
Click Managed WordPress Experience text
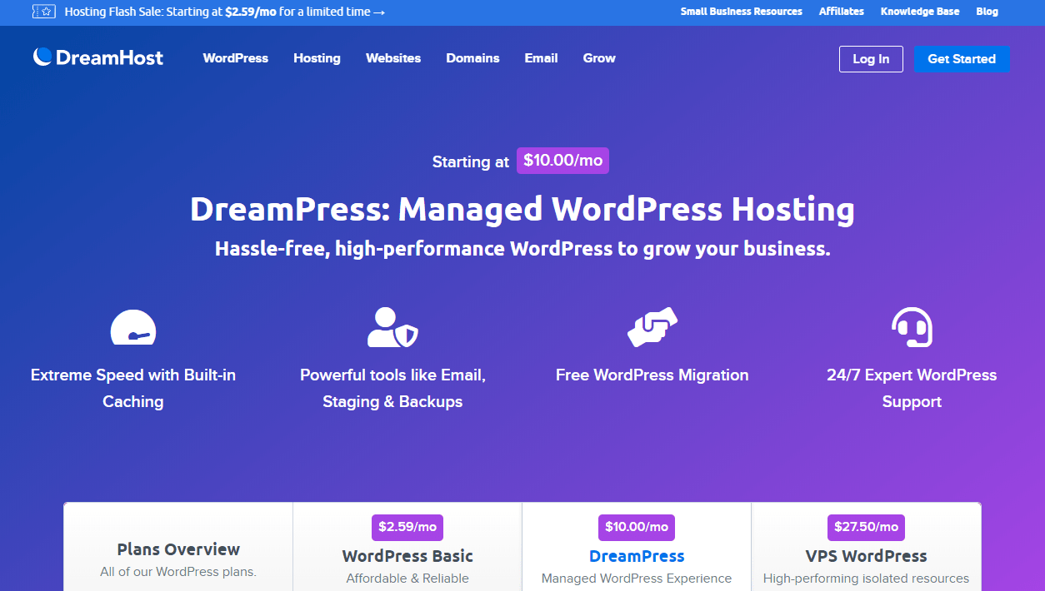tap(637, 579)
